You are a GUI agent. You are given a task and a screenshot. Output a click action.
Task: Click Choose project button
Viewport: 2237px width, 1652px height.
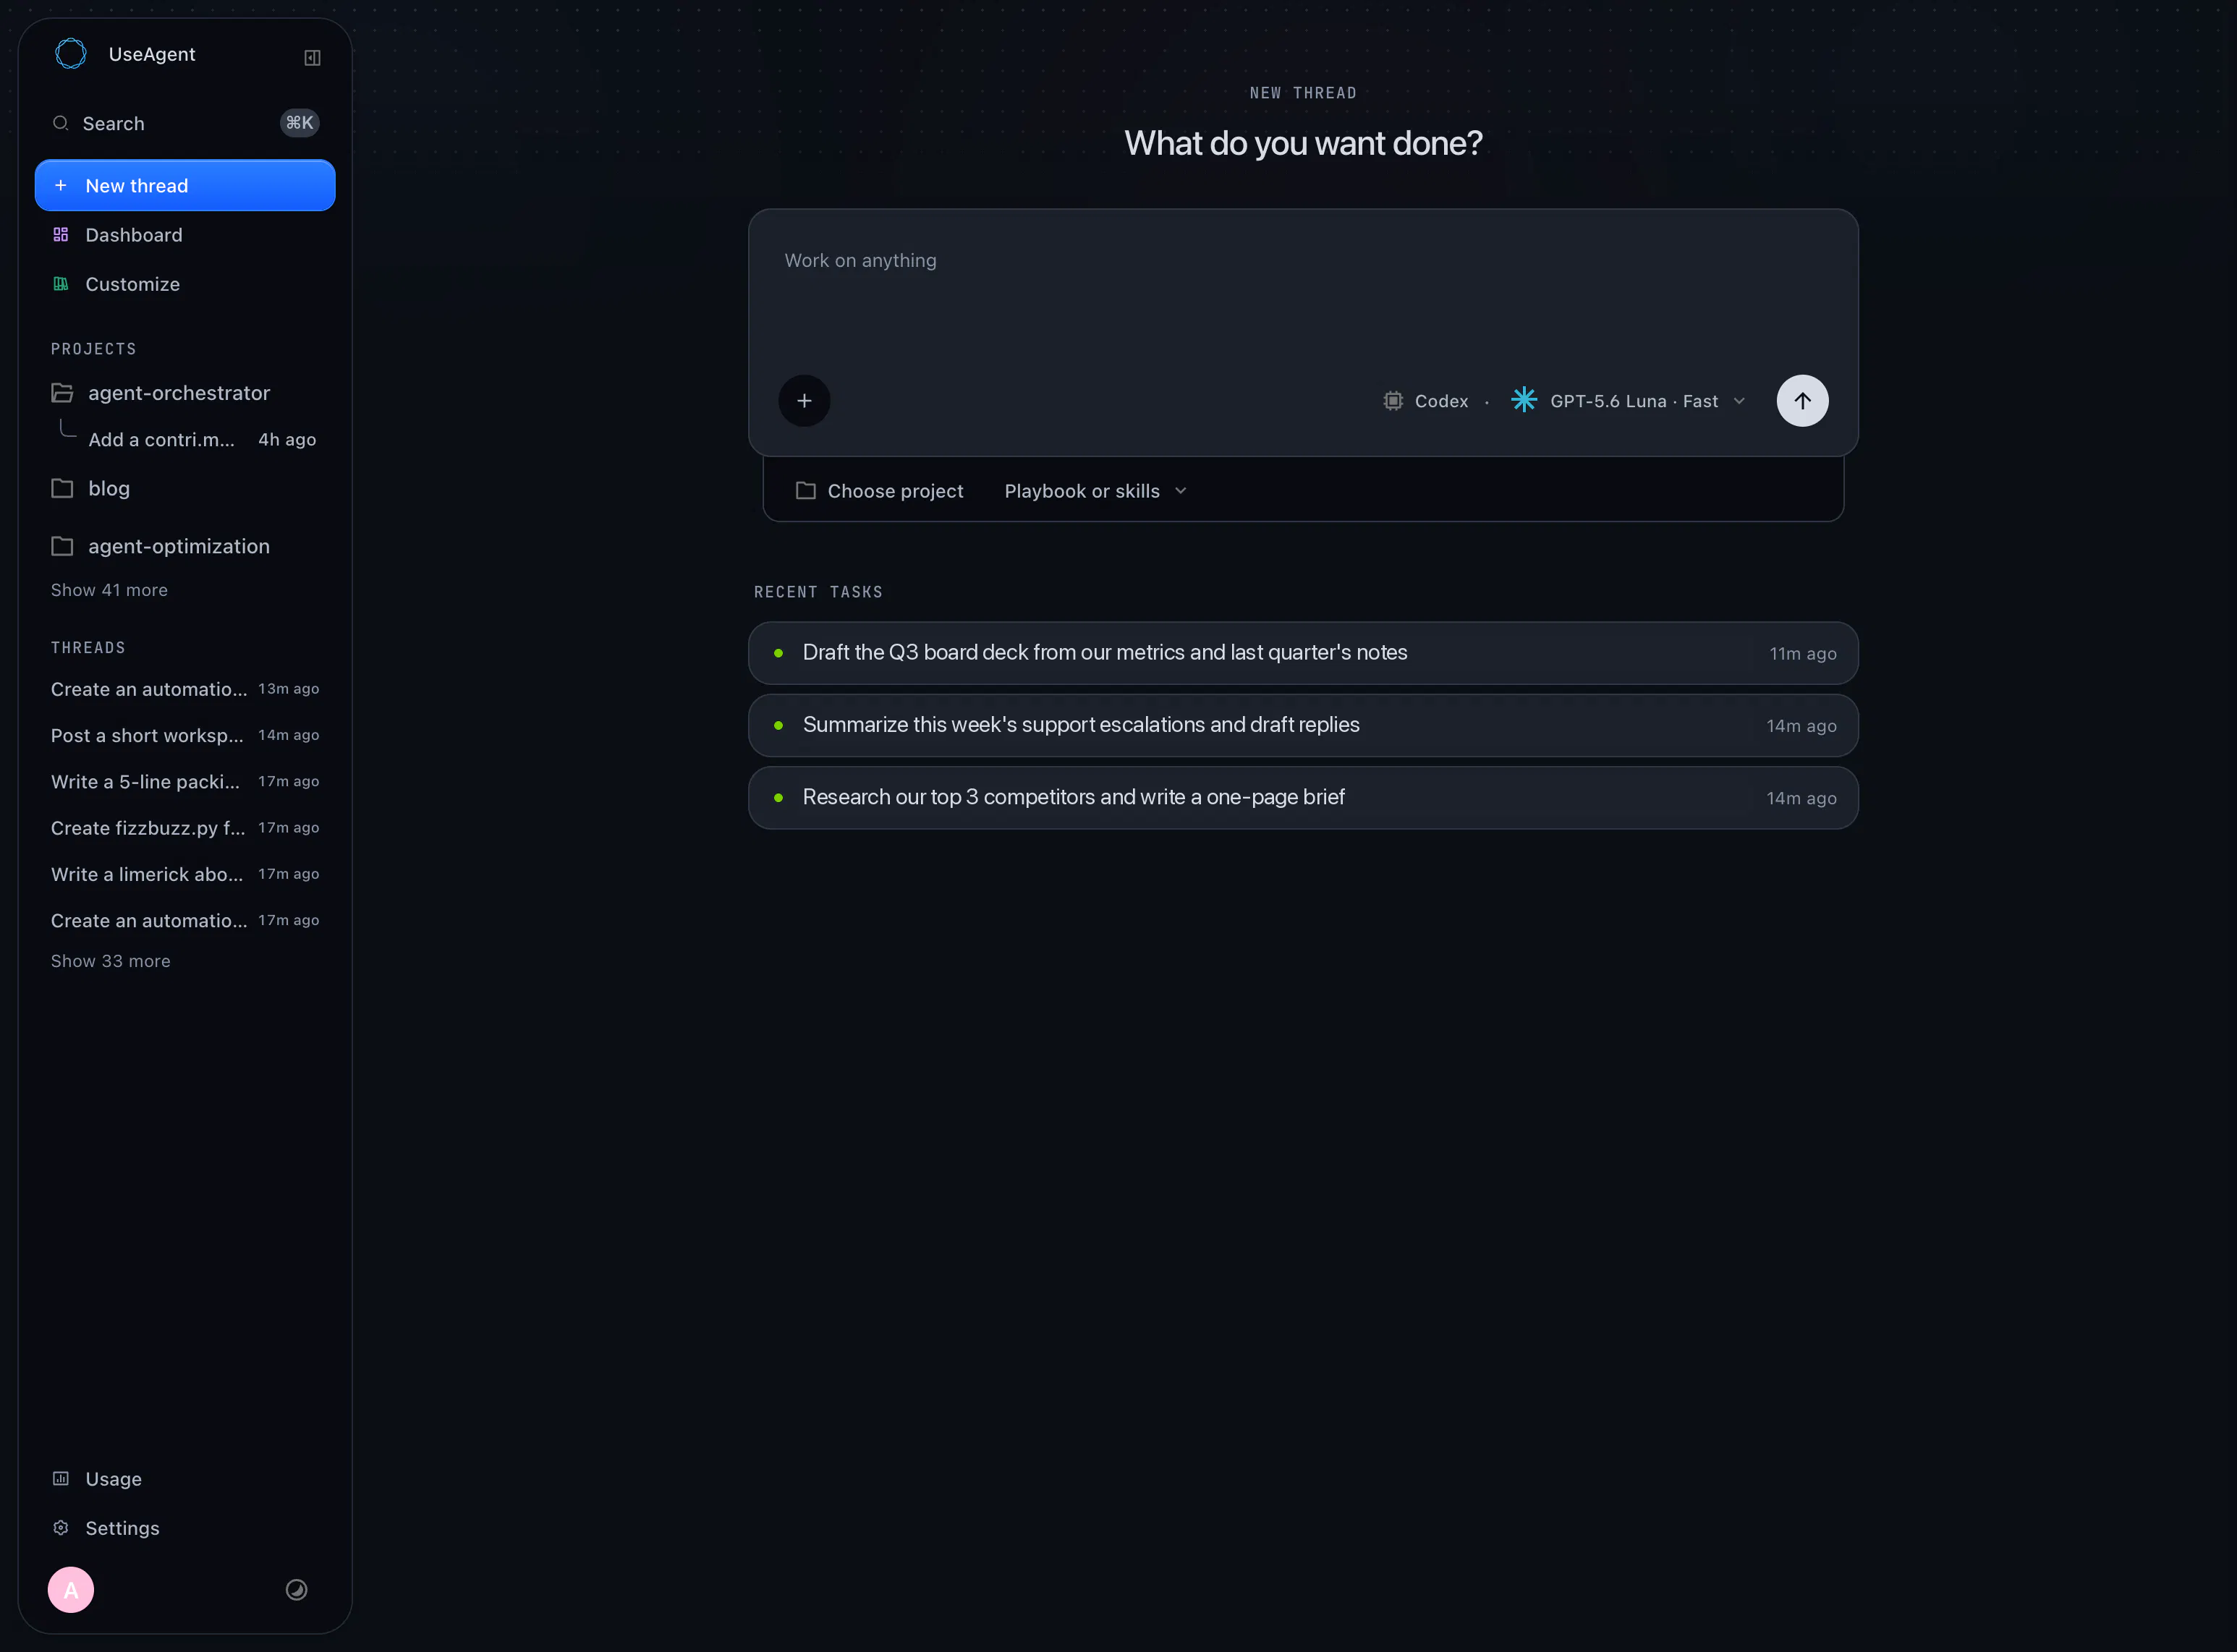[x=880, y=491]
